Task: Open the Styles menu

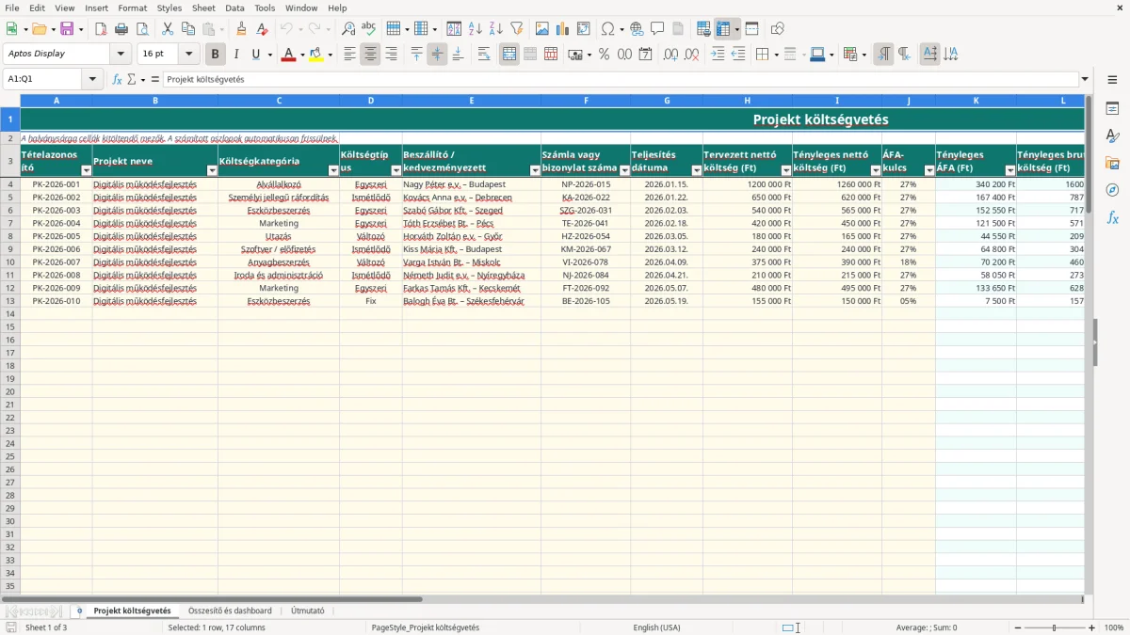Action: pos(169,8)
